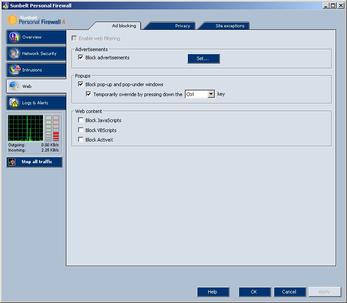
Task: Toggle Block ActiveX checkbox
Action: pos(81,140)
